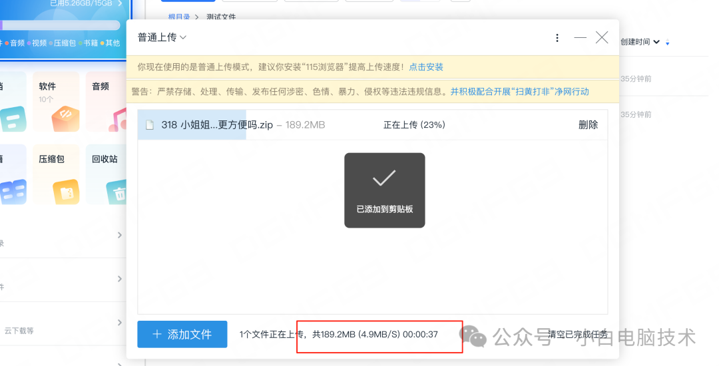The image size is (719, 366).
Task: Click the 压缩包 yellow archive icon
Action: [66, 192]
